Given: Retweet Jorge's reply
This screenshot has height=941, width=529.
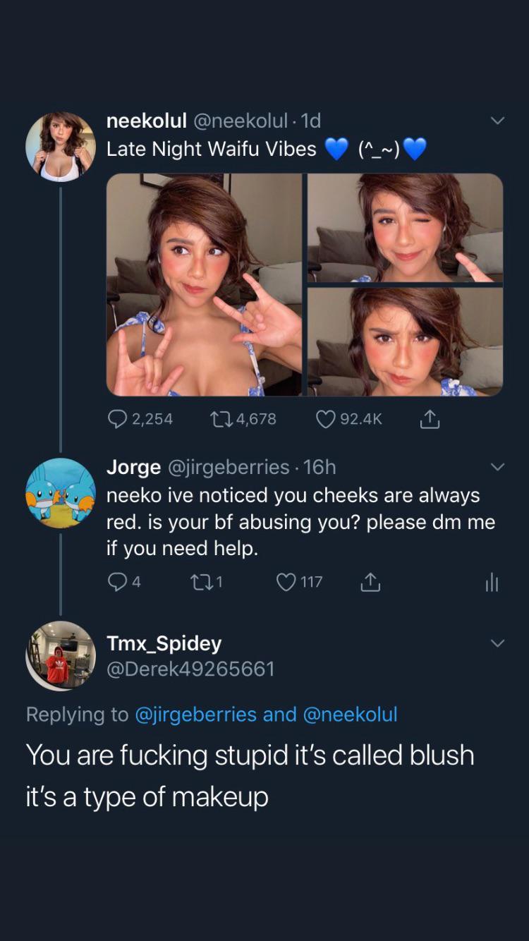Looking at the screenshot, I should (200, 582).
